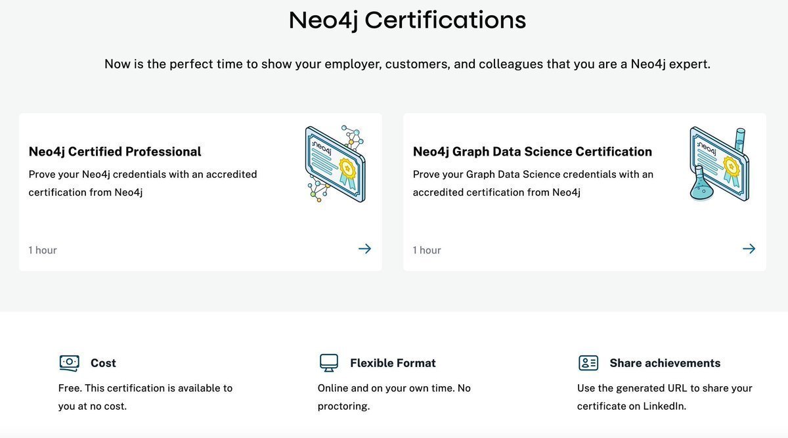The height and width of the screenshot is (438, 788).
Task: Click '1 hour' on Certified Professional card
Action: pos(43,250)
